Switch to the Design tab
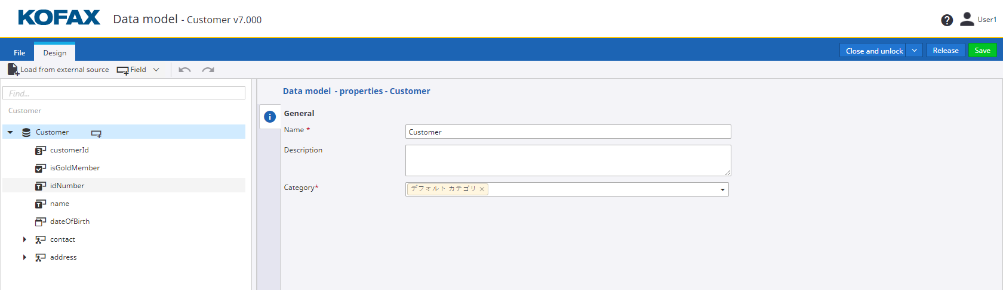Image resolution: width=1003 pixels, height=290 pixels. tap(55, 53)
